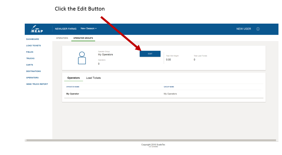Open the Trucks page

[30, 59]
